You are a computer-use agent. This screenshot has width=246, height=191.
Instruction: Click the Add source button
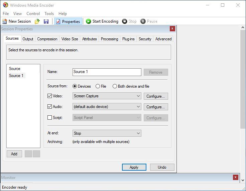[14, 154]
